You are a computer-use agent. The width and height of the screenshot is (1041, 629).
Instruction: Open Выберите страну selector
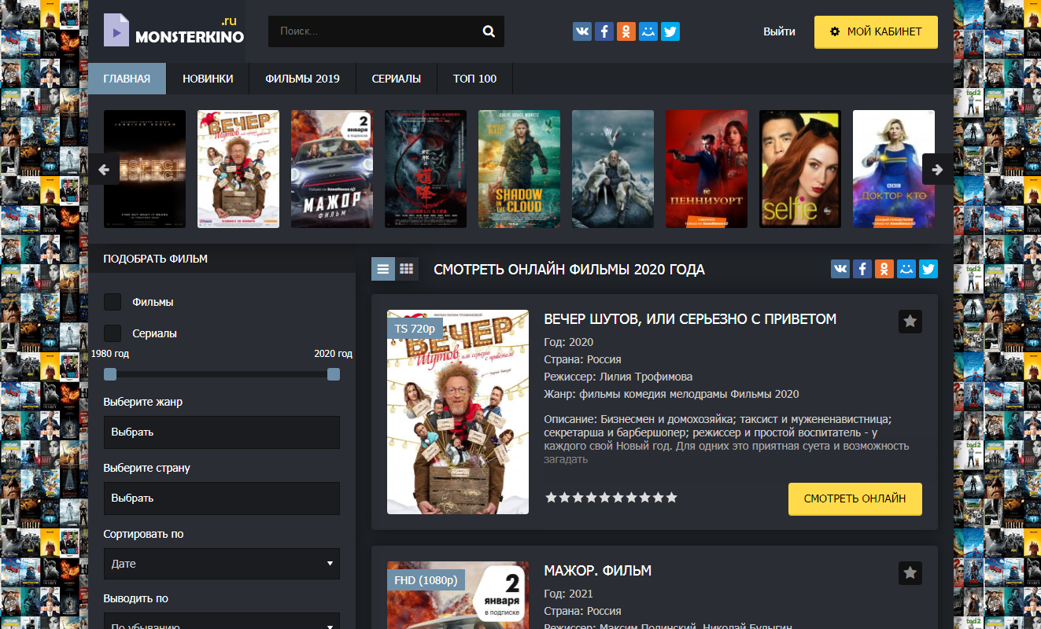click(x=222, y=498)
